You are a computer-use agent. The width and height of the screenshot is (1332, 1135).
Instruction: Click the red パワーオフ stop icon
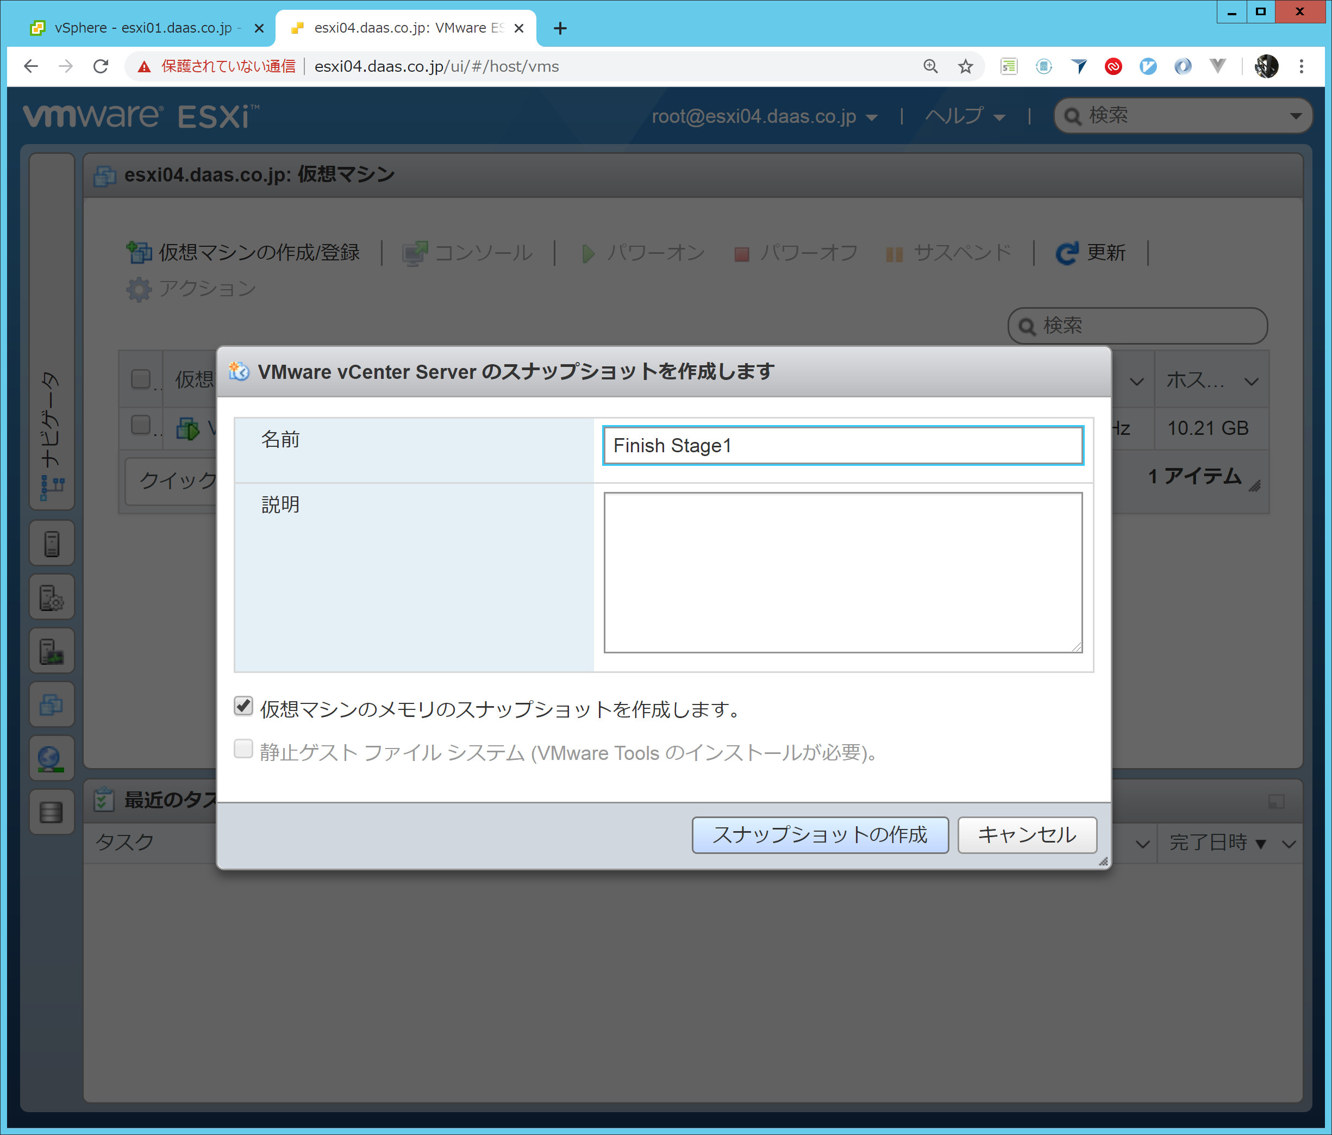point(741,254)
